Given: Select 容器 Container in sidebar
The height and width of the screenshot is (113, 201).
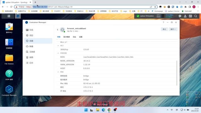Looking at the screenshot, I should pyautogui.click(x=38, y=41).
